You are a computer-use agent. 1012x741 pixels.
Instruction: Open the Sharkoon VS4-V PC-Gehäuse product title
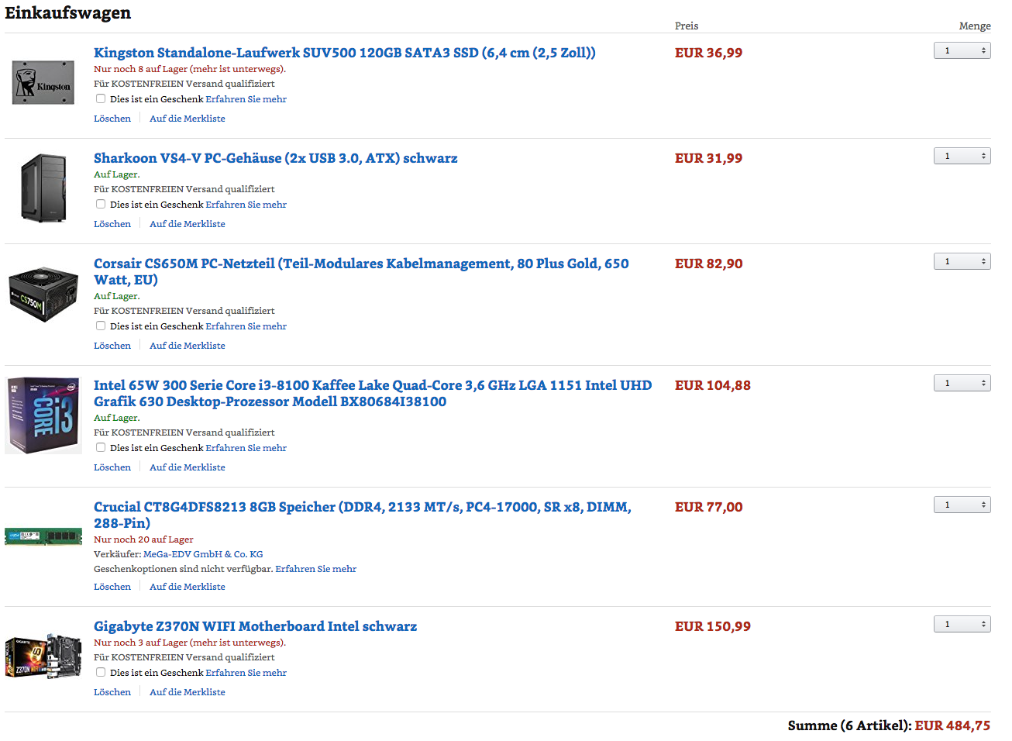pyautogui.click(x=275, y=158)
